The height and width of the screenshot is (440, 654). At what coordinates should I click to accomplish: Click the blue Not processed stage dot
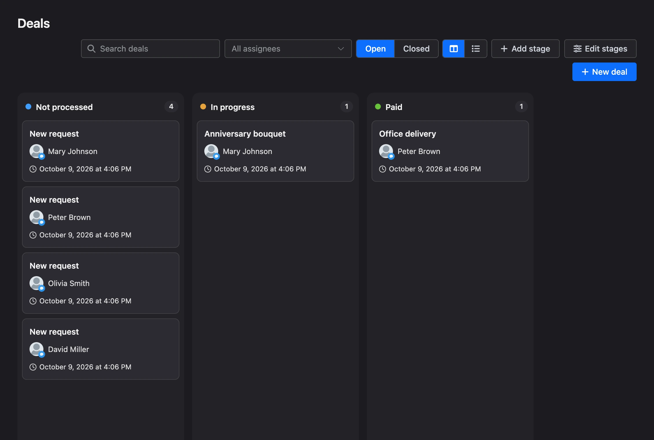[28, 107]
